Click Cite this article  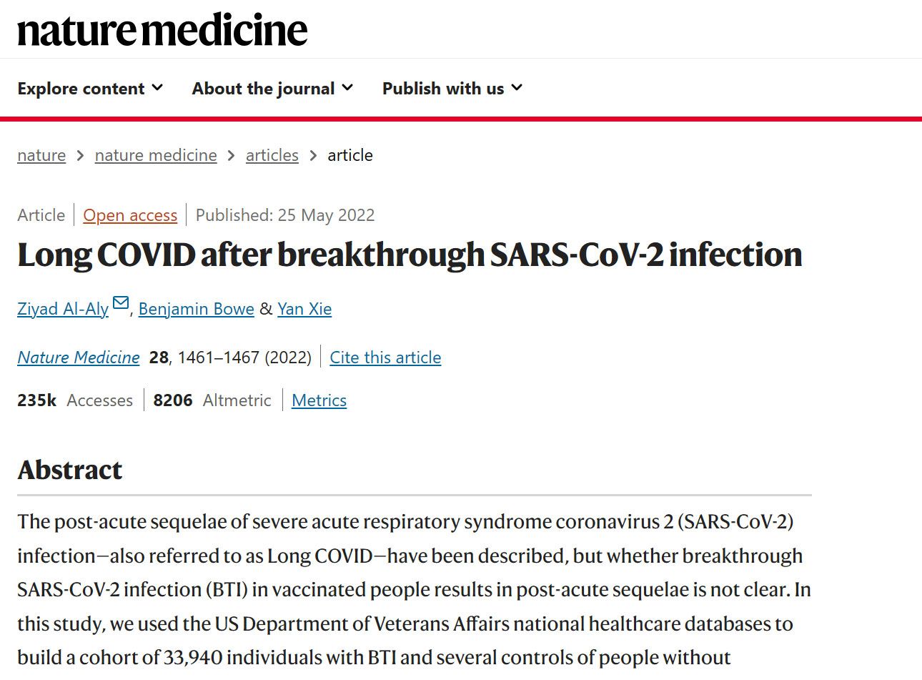[385, 358]
